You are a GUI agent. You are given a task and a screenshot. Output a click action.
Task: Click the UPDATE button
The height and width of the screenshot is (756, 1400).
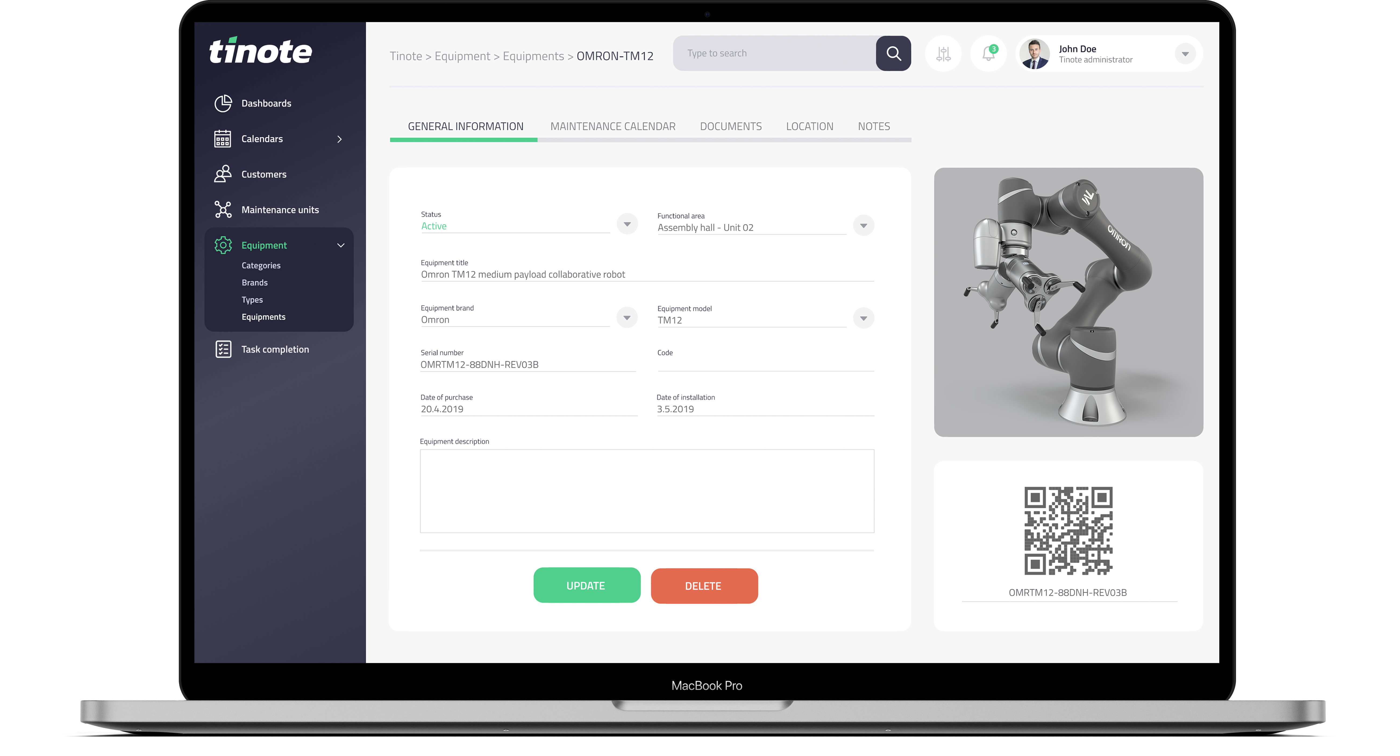[x=586, y=586]
